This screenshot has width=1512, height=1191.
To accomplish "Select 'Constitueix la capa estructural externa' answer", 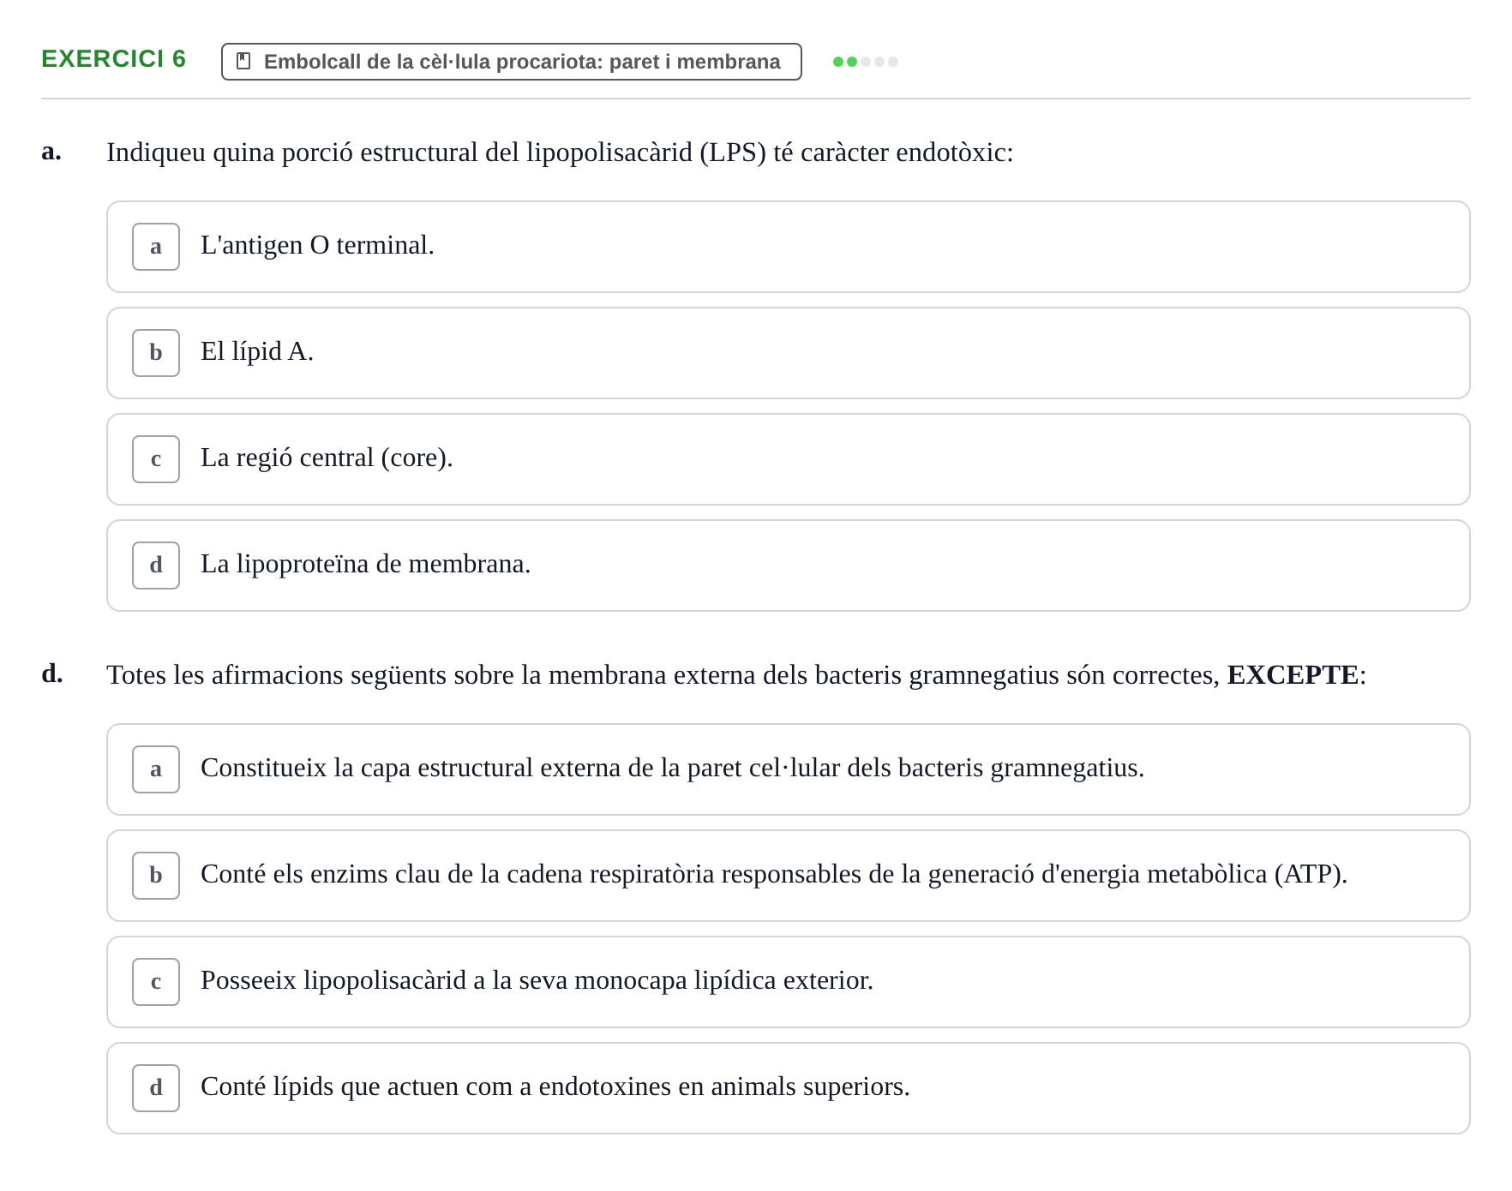I will point(789,769).
